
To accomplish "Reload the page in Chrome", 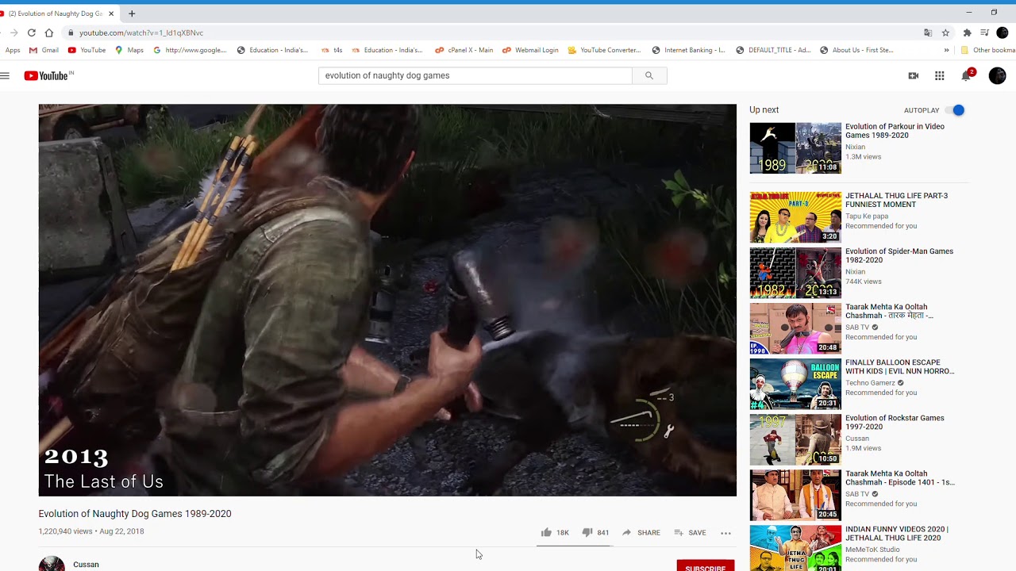I will click(x=31, y=33).
